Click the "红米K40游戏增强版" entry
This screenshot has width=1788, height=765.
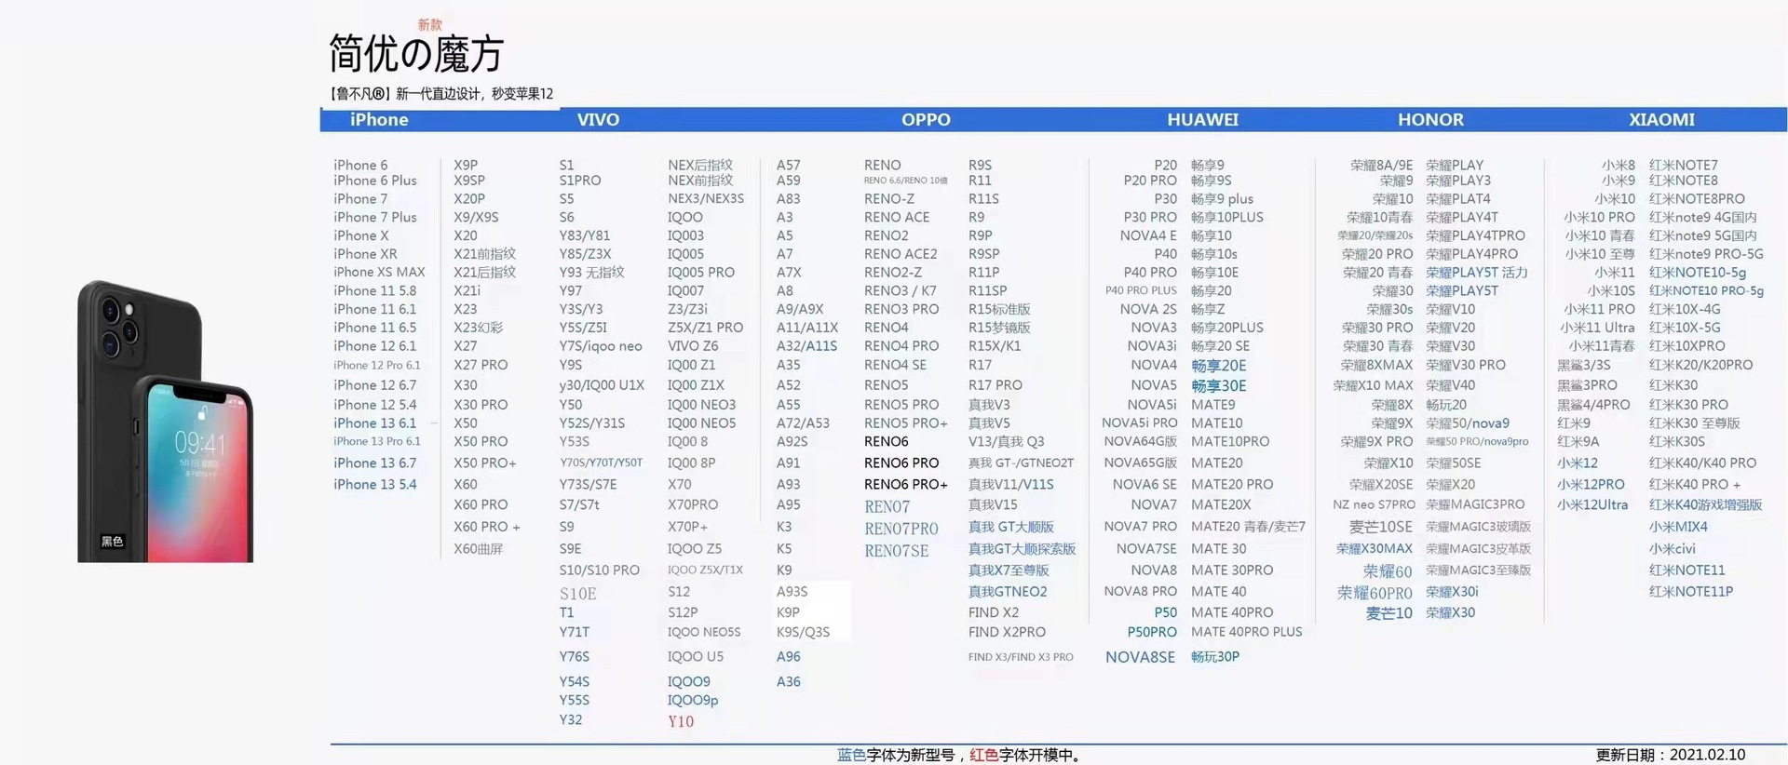1705,504
